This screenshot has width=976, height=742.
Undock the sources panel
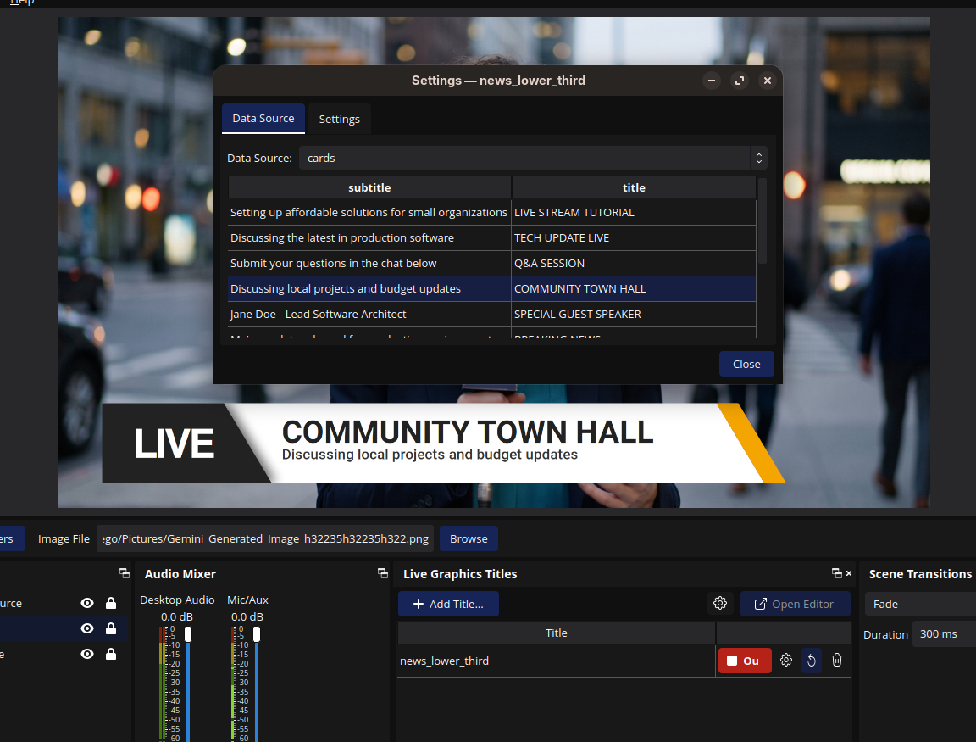click(x=125, y=573)
